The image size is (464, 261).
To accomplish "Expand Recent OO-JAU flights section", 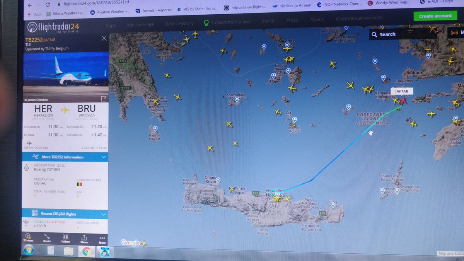I will 65,213.
